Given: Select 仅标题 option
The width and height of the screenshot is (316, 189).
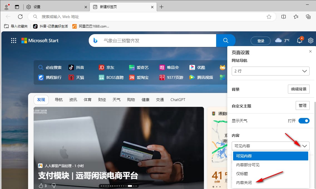Looking at the screenshot, I should [270, 174].
